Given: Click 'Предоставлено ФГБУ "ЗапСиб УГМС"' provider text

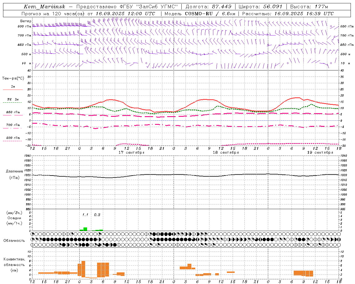Looking at the screenshot, I should pyautogui.click(x=127, y=7).
